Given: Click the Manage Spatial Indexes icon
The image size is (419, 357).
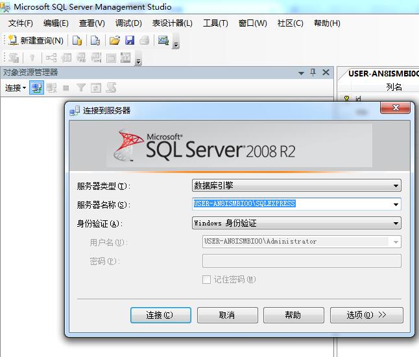Looking at the screenshot, I should 126,58.
